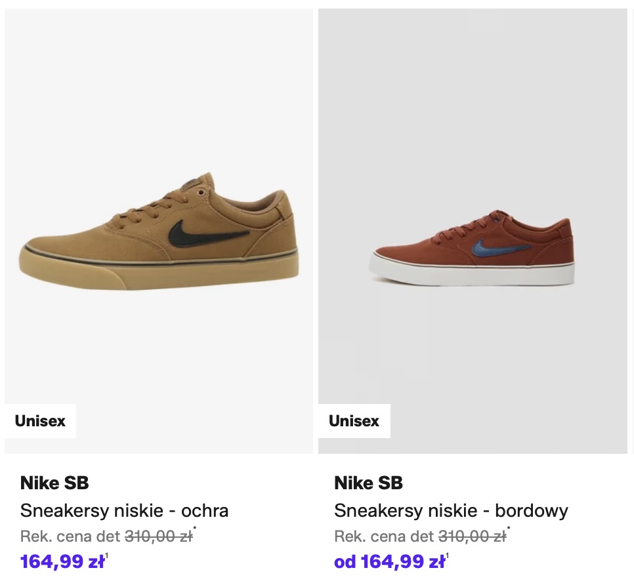This screenshot has height=585, width=634.
Task: Select the "od 164,99 zł" price of the bordowy sneaker
Action: [389, 562]
